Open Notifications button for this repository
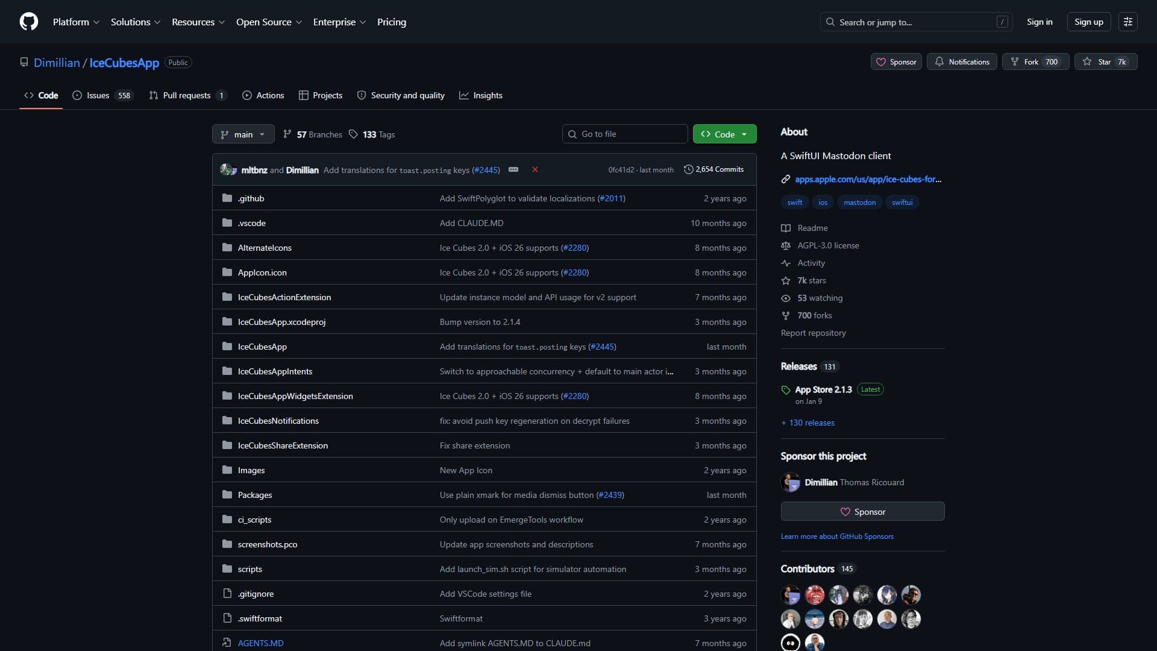Viewport: 1157px width, 651px height. click(962, 61)
